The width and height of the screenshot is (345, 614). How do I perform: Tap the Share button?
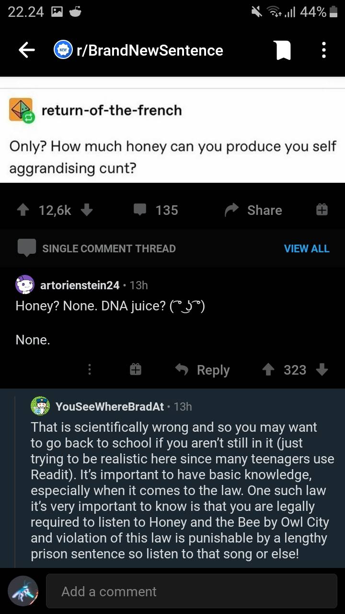[254, 210]
